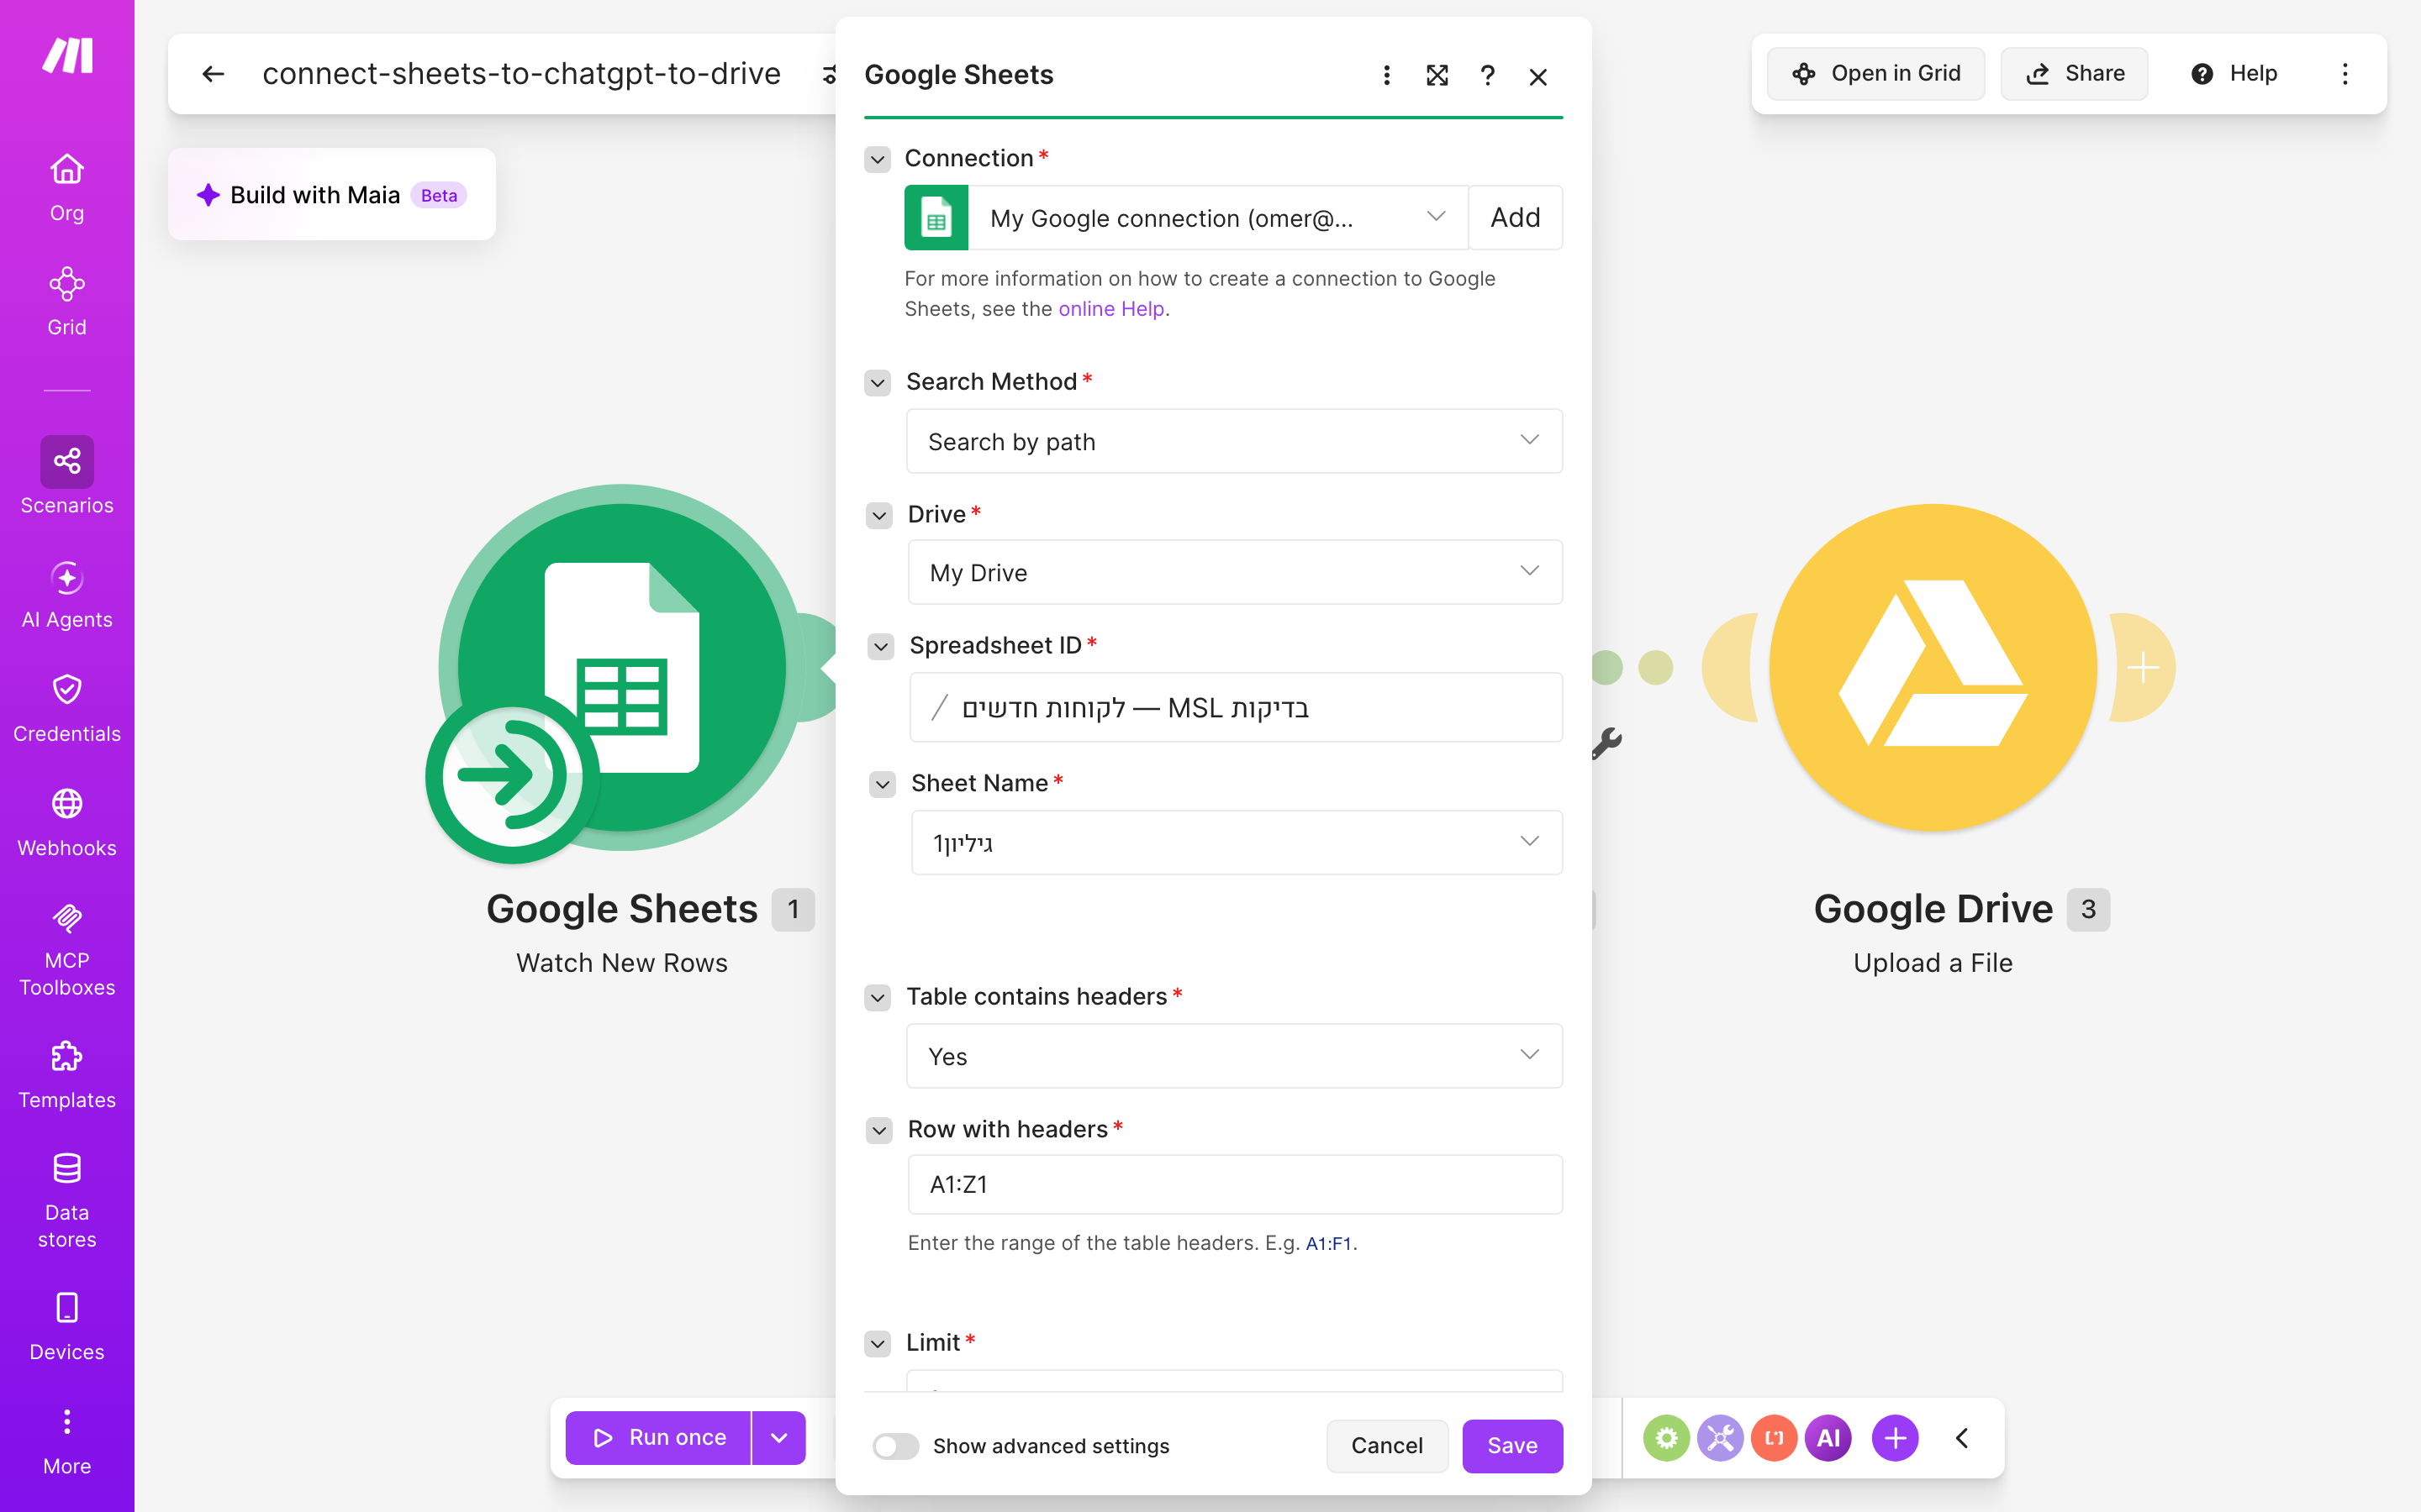Image resolution: width=2421 pixels, height=1512 pixels.
Task: Follow the online Help link
Action: 1110,309
